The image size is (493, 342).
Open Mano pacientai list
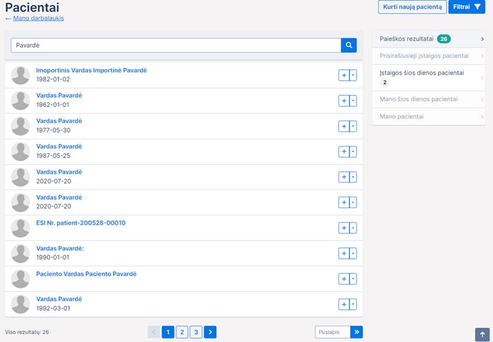point(428,116)
